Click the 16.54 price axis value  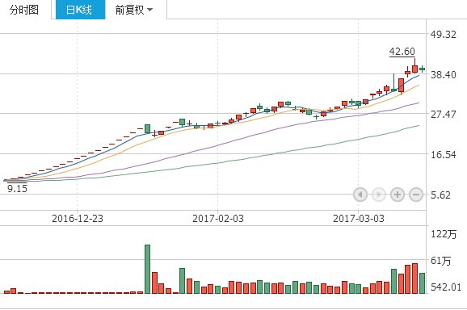tap(444, 155)
